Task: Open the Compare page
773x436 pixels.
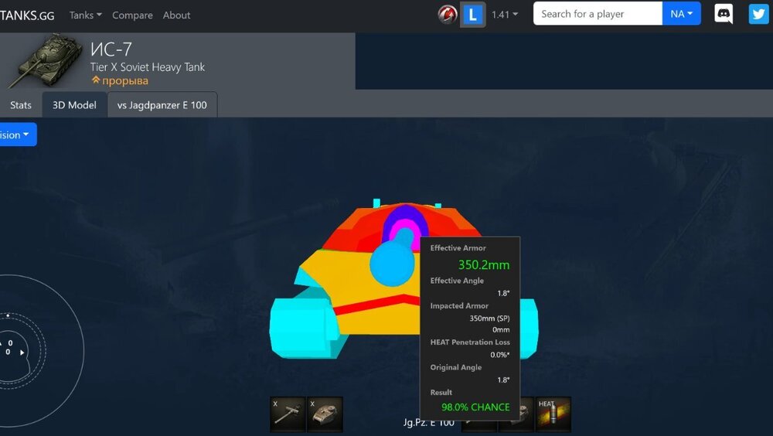Action: [x=133, y=15]
